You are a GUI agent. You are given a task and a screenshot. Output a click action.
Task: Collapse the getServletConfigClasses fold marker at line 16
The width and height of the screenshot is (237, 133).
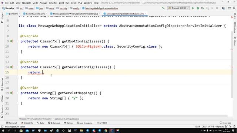[x=17, y=78]
